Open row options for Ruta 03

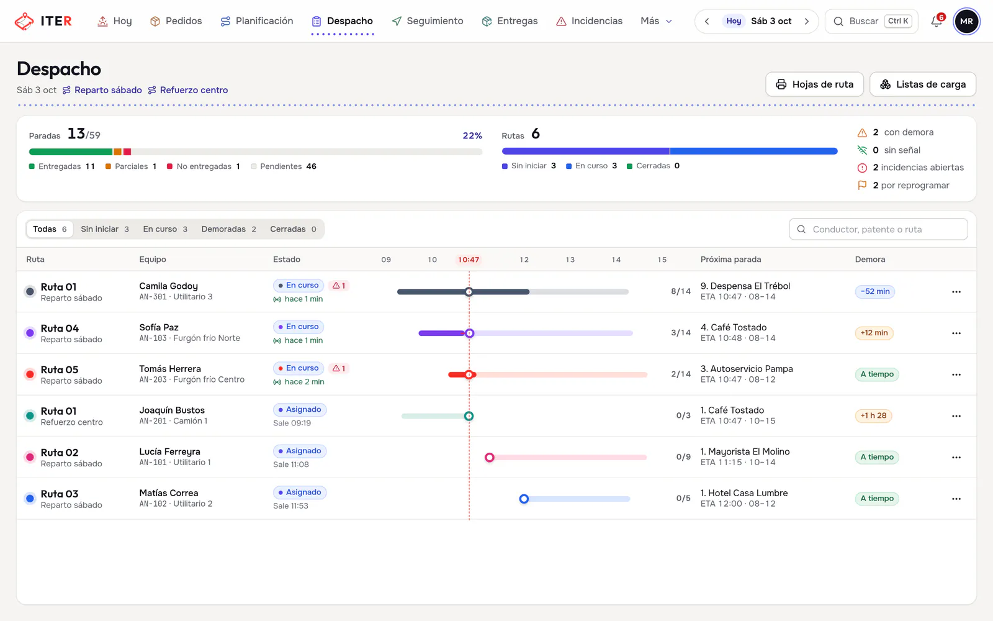[956, 499]
